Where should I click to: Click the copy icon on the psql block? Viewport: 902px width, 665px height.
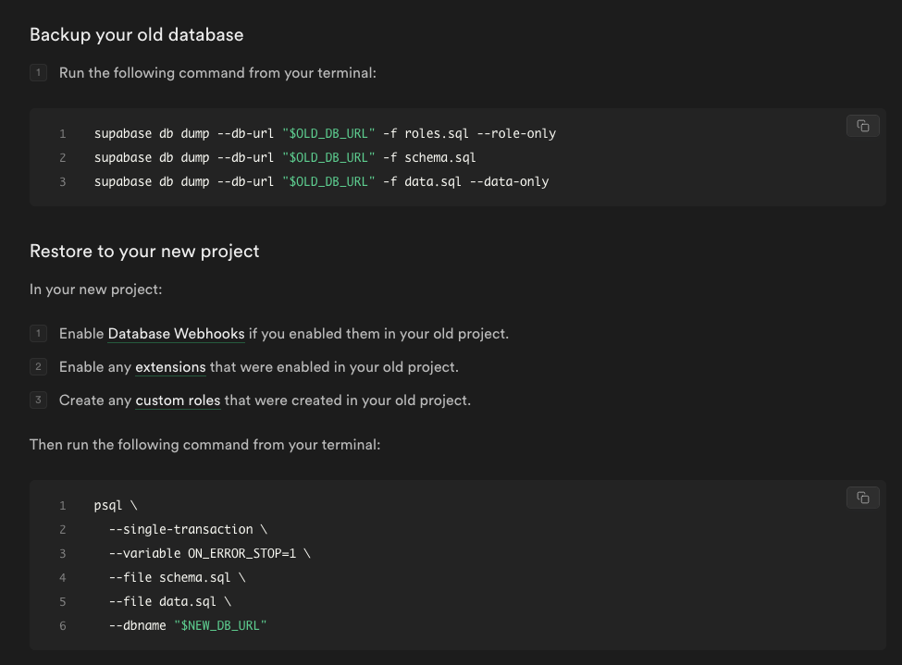[x=862, y=497]
